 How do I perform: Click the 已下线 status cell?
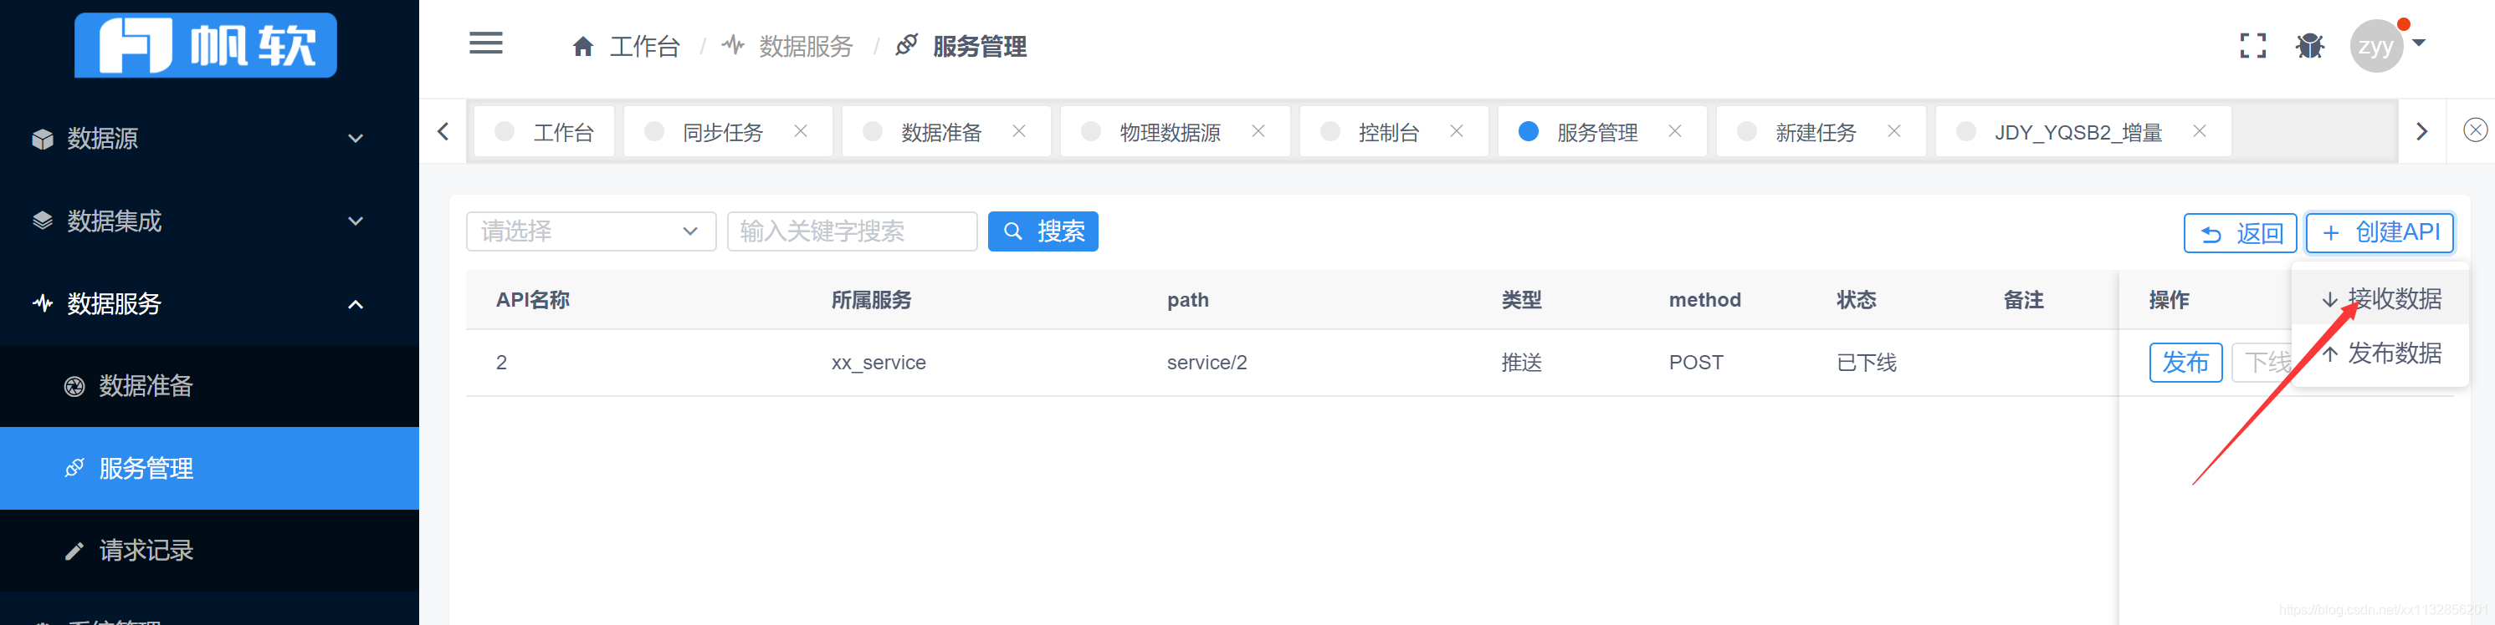point(1867,363)
